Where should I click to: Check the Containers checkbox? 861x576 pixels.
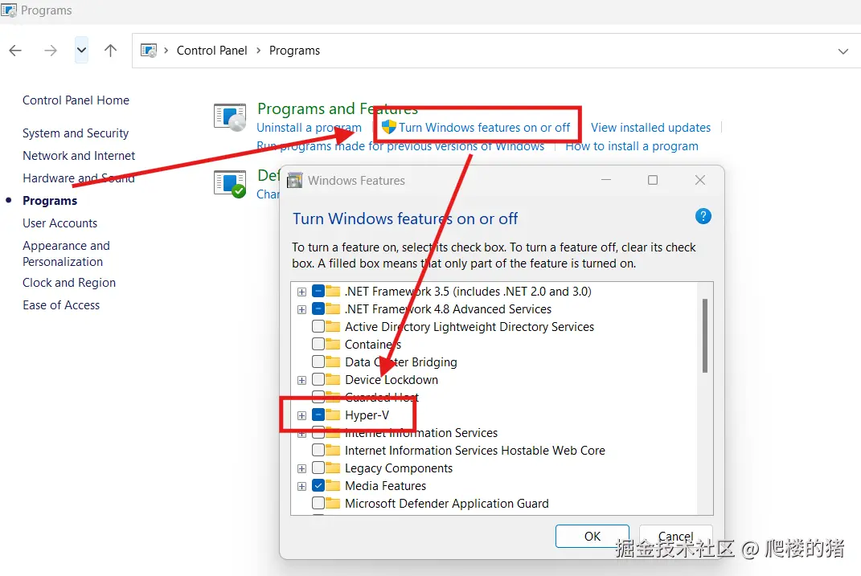[x=318, y=344]
